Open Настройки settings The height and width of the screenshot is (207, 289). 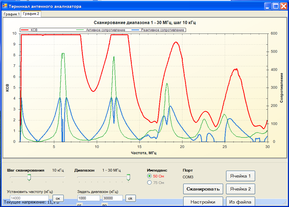[x=203, y=202]
